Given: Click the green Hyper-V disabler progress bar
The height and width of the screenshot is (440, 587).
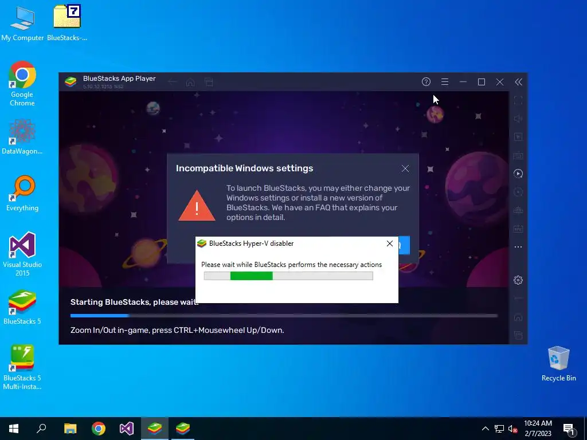Looking at the screenshot, I should [288, 276].
